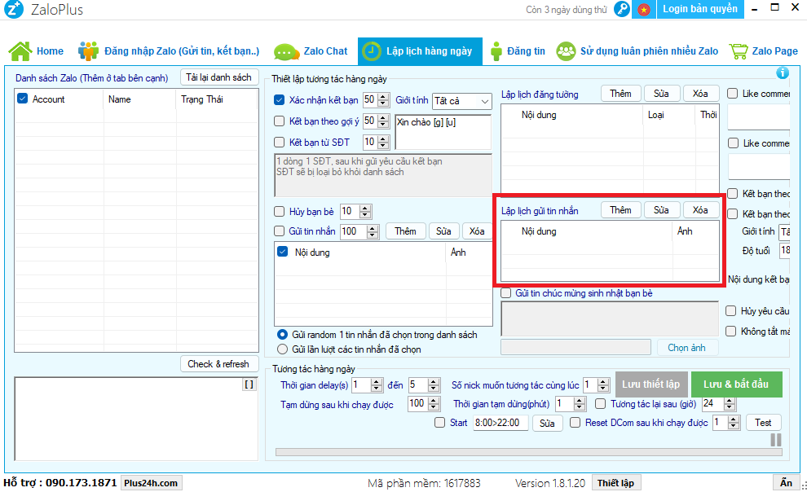Switch to Zalo Chat tab
Screen dimensions: 807x492
[311, 51]
